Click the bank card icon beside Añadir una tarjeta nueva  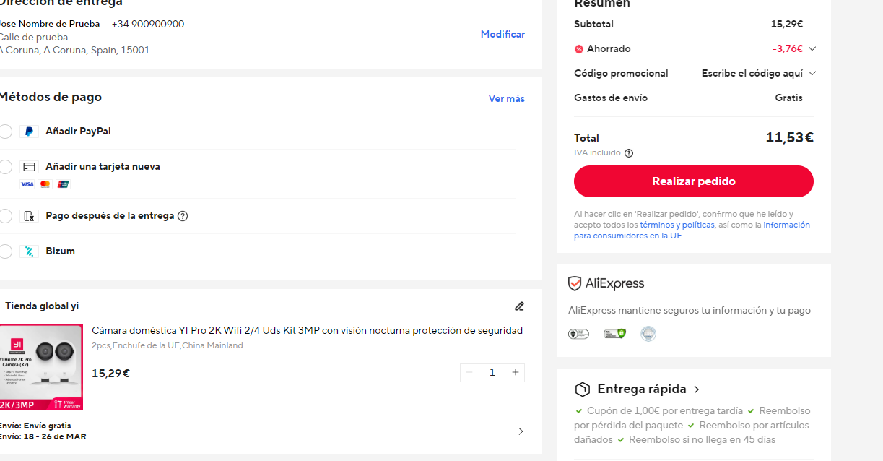point(28,166)
